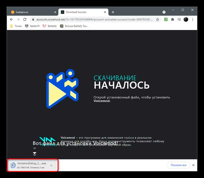Reload the current page
Image resolution: width=204 pixels, height=178 pixels.
[x=25, y=20]
